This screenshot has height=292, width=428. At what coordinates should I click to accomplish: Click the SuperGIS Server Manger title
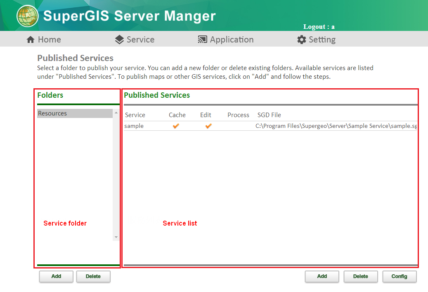click(129, 16)
